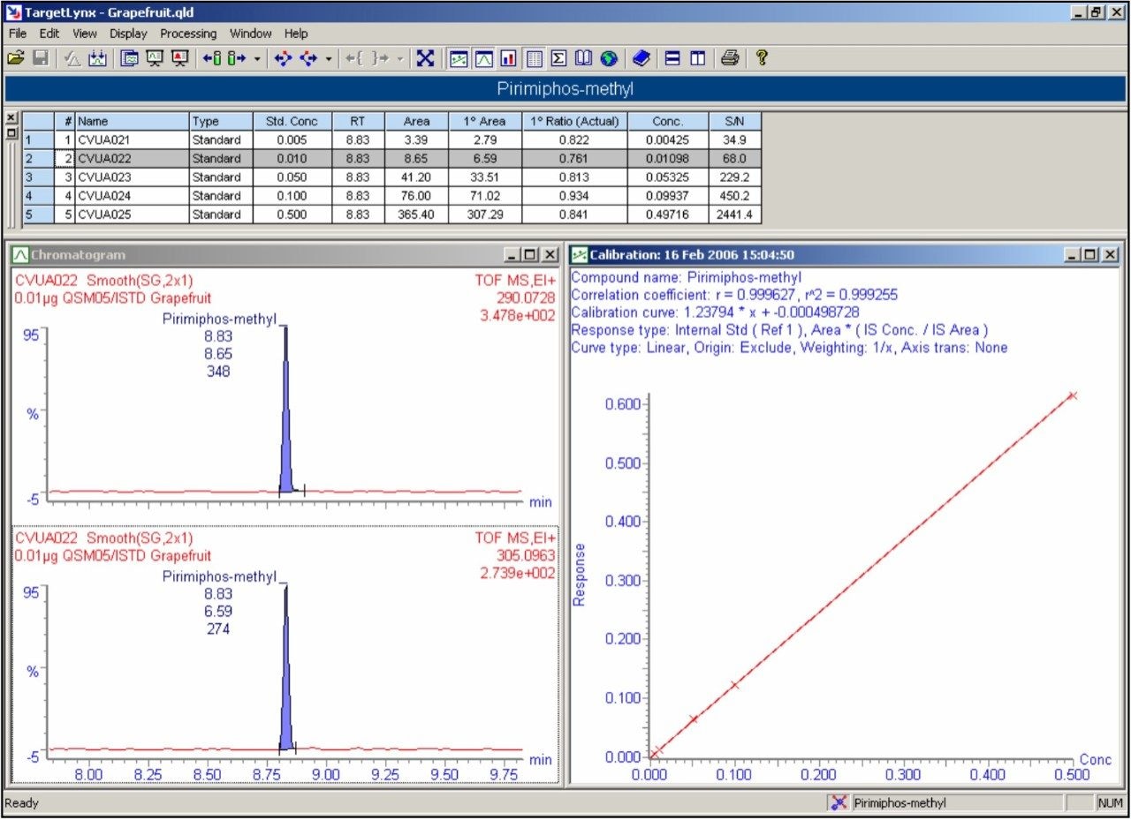Click the tile windows horizontally icon
This screenshot has width=1131, height=820.
672,58
